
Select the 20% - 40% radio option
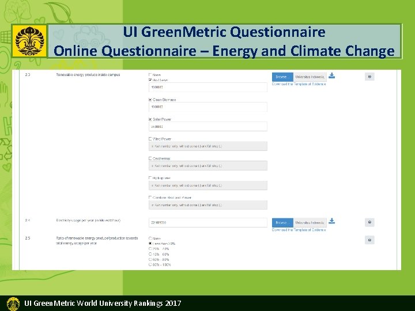(x=150, y=249)
